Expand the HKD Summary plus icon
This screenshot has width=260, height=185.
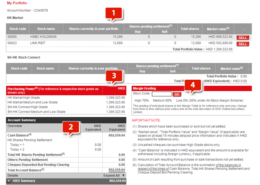9,181
